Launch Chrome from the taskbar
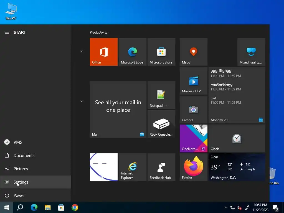284x213 pixels. [x=75, y=207]
